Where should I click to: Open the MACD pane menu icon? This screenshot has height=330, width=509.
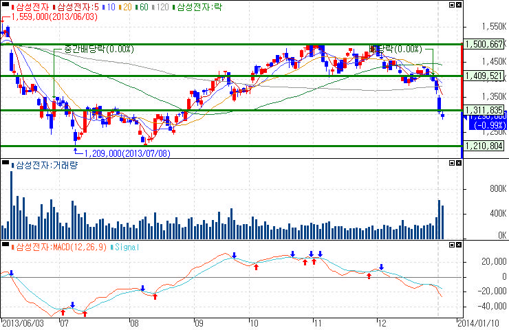pos(6,245)
